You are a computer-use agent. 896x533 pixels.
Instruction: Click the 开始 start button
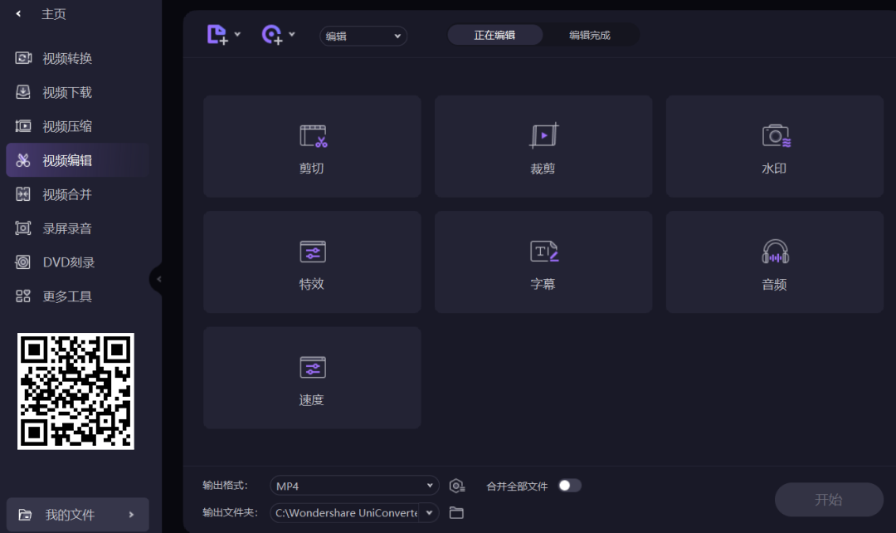click(x=828, y=499)
